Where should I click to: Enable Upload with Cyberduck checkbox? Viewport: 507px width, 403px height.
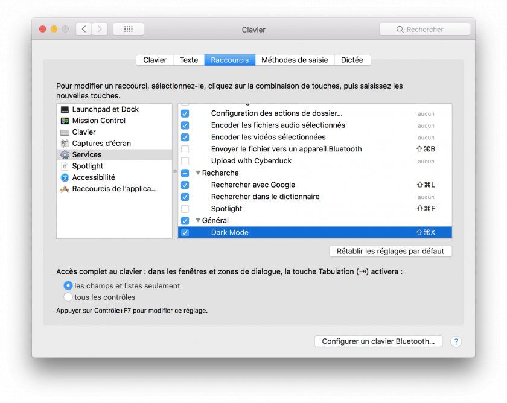pyautogui.click(x=185, y=161)
